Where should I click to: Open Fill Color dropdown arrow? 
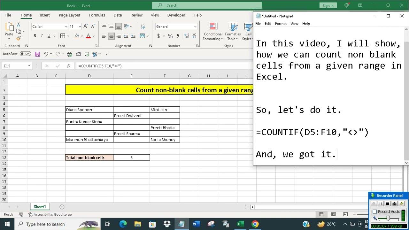click(82, 36)
